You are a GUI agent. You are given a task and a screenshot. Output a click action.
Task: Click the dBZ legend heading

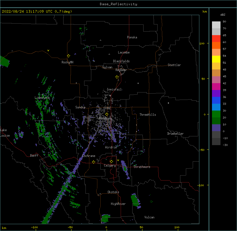(223, 15)
